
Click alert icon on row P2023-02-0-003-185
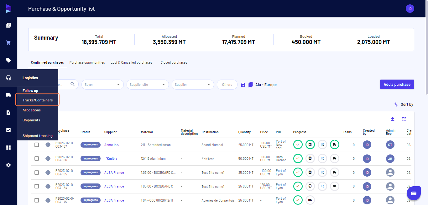(48, 173)
